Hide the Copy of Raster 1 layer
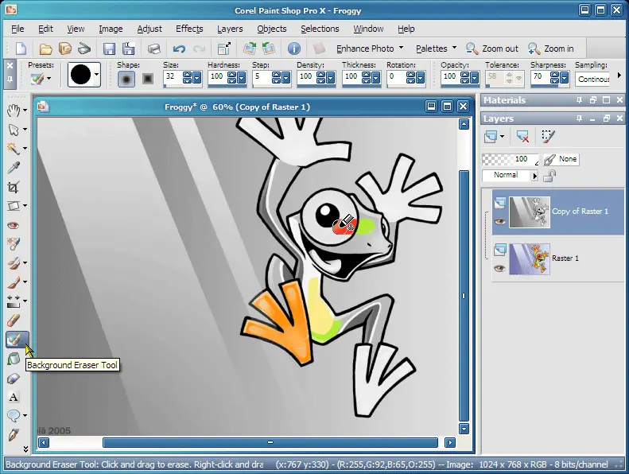Viewport: 629px width, 474px height. (x=499, y=222)
